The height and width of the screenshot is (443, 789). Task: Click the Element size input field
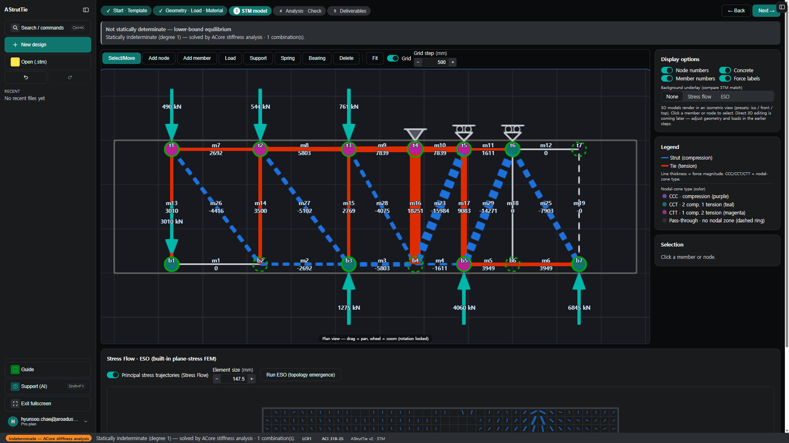pyautogui.click(x=234, y=379)
